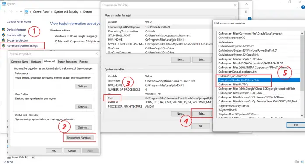
Task: Click the up arrow in address bar
Action: coord(21,12)
